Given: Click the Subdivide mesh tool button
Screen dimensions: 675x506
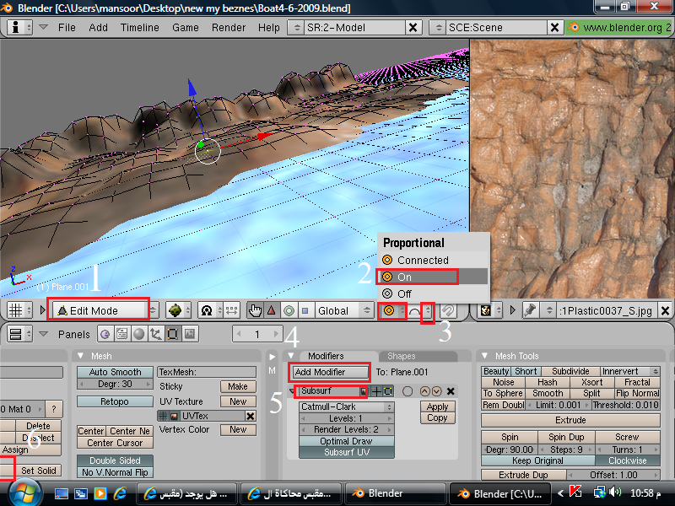Looking at the screenshot, I should click(570, 371).
